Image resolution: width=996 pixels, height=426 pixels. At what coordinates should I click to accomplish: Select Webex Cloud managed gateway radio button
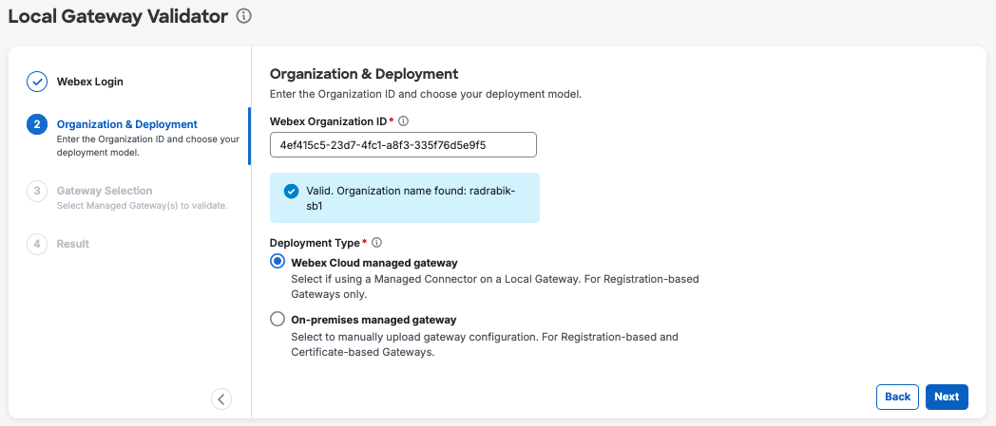click(278, 261)
